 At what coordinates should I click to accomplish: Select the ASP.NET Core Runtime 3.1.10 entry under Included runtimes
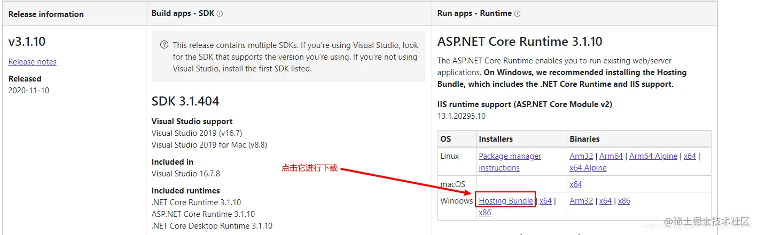[x=203, y=214]
